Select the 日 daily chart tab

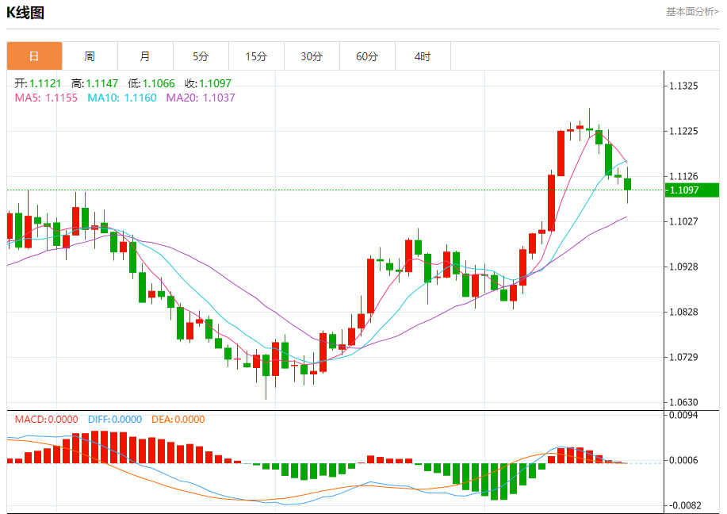pos(34,56)
